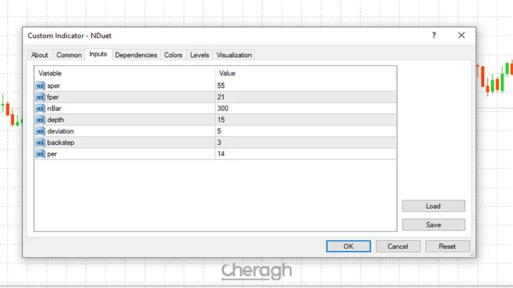The width and height of the screenshot is (513, 288).
Task: Click the integer icon beside fper
Action: [x=40, y=97]
